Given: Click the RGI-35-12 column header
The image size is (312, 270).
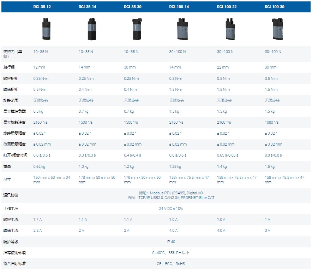Looking at the screenshot, I should pos(42,7).
